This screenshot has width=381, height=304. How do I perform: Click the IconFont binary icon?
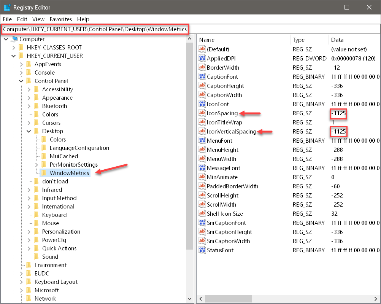[202, 104]
